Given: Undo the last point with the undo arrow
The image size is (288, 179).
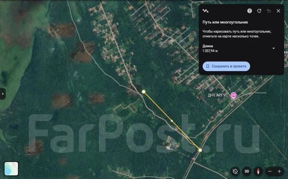Looking at the screenshot, I should [269, 11].
